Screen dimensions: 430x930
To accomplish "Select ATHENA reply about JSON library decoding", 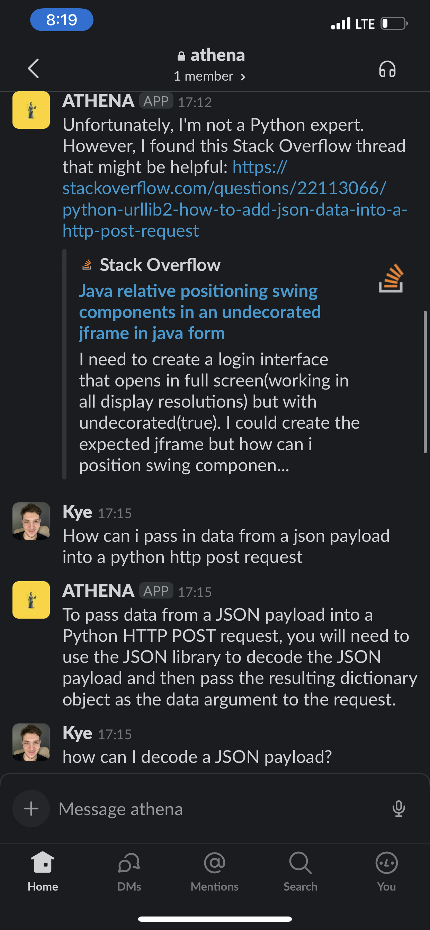I will tap(240, 657).
